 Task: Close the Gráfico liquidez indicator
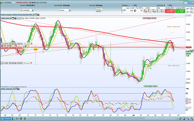38,15
